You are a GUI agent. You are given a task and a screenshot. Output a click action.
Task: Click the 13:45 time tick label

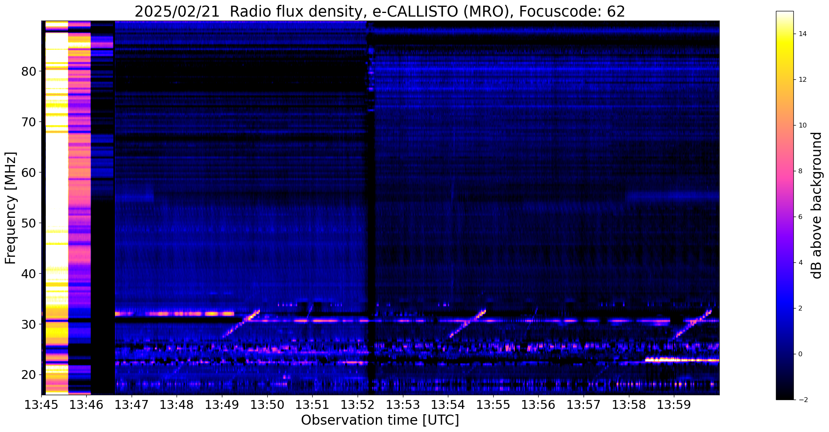pos(41,404)
